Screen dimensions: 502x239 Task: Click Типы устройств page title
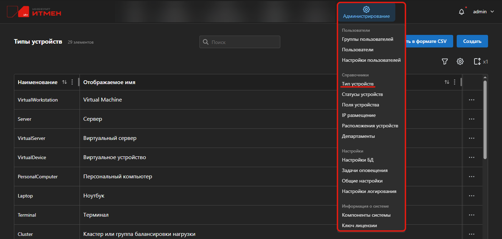click(x=38, y=42)
